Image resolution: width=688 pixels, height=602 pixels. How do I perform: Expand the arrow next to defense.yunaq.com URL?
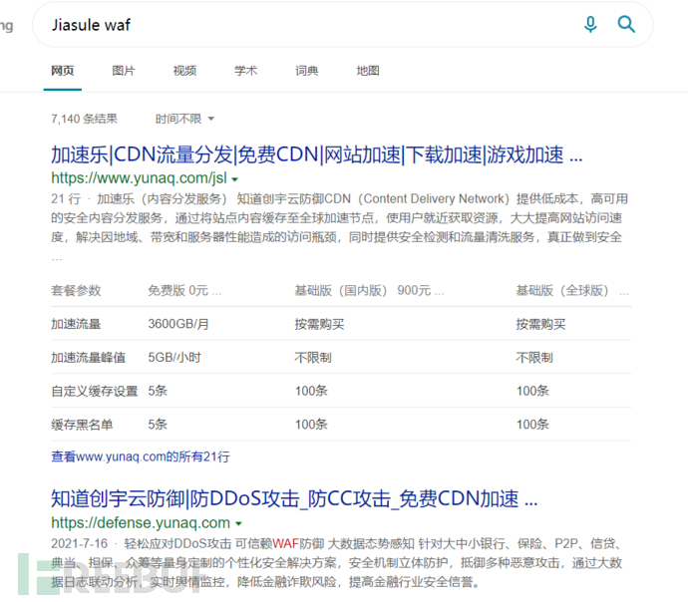pyautogui.click(x=238, y=523)
